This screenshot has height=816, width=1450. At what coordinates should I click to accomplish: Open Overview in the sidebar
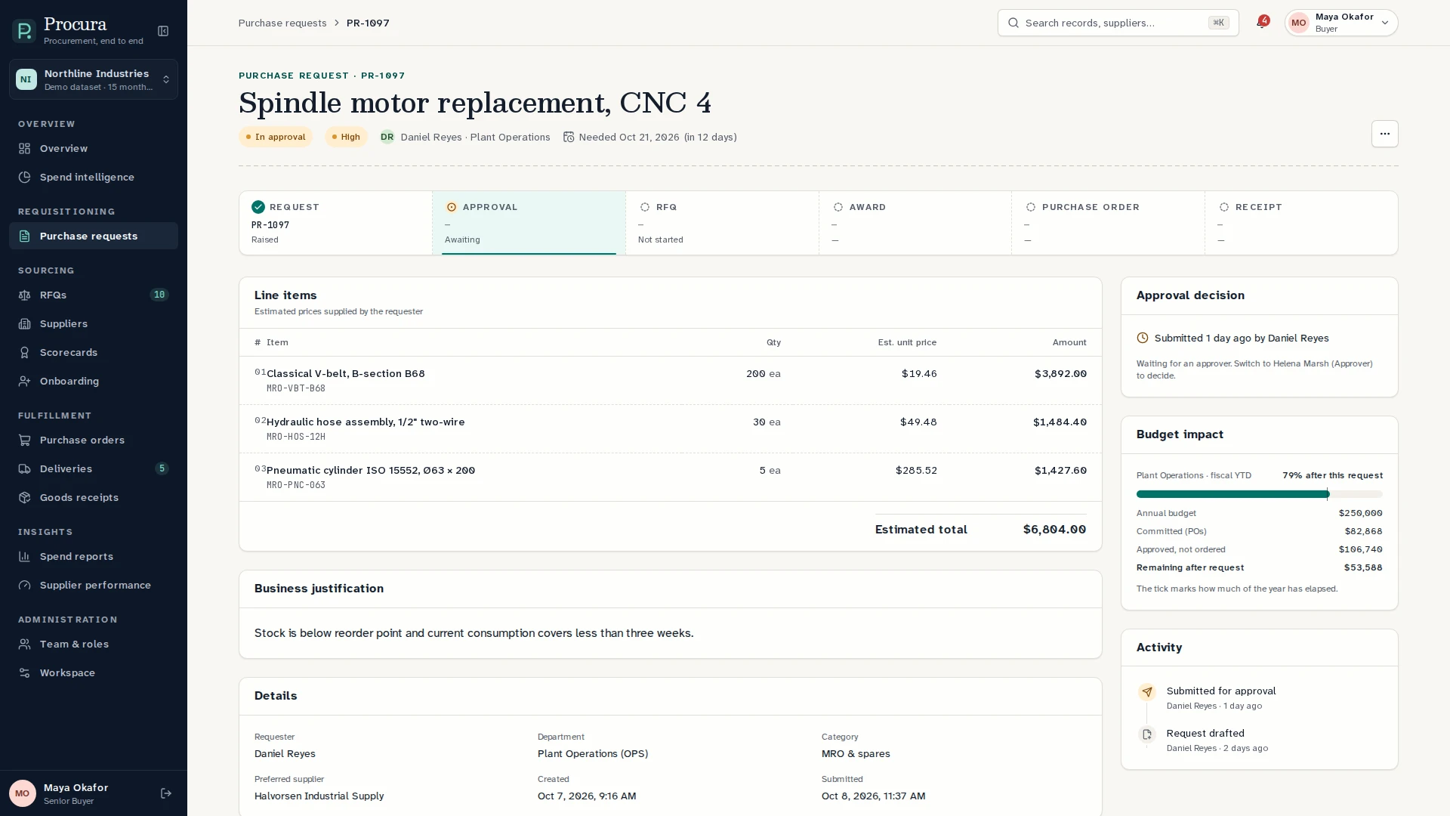(94, 148)
